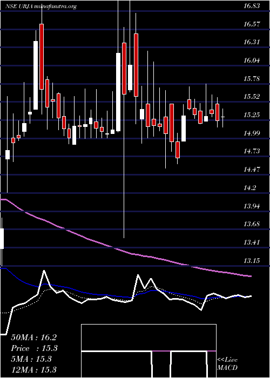Click the 16.83 price axis label
This screenshot has height=378, width=270.
(252, 6)
